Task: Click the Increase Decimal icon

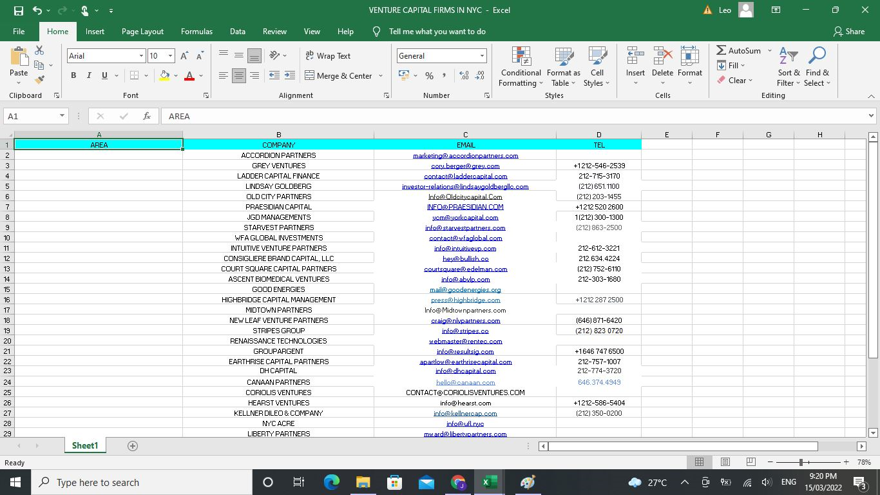Action: (x=464, y=75)
